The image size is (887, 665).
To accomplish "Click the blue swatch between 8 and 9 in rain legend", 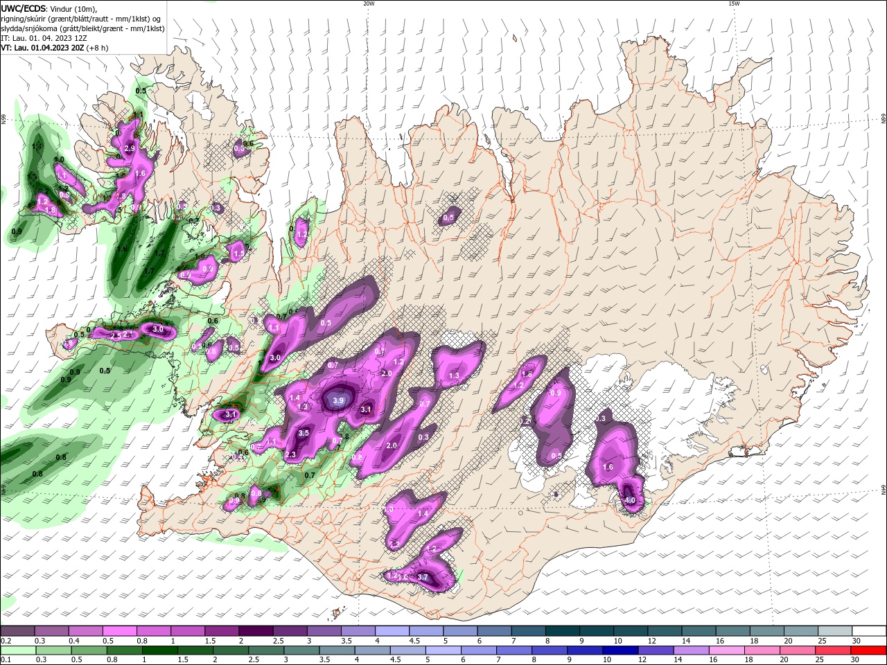I will click(550, 650).
